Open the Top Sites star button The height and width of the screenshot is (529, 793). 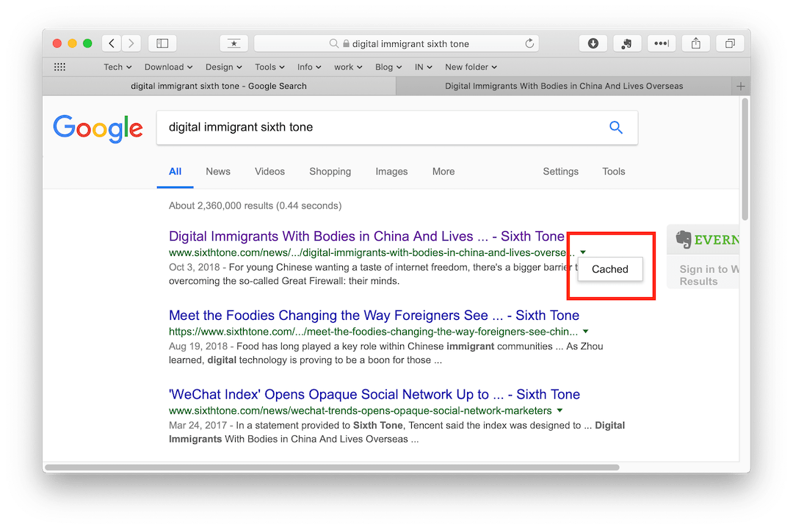click(x=233, y=43)
